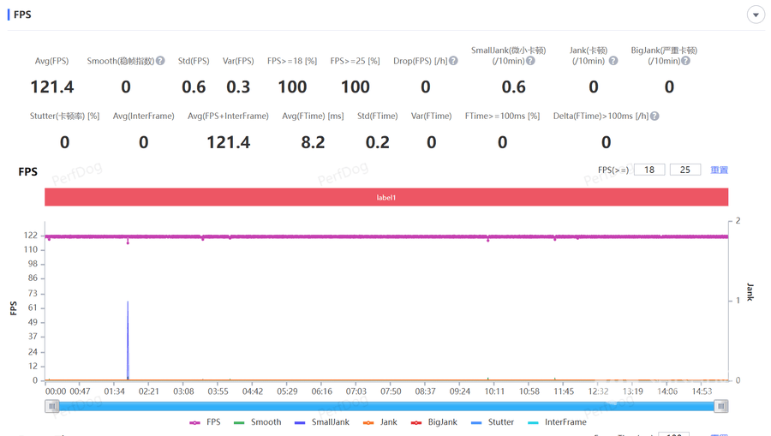
Task: Collapse the FPS panel with arrow button
Action: pyautogui.click(x=756, y=15)
